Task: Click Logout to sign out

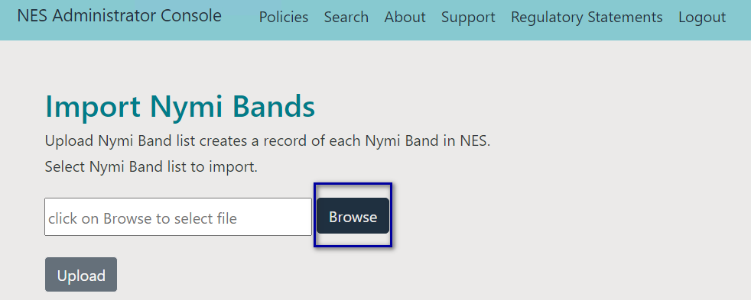Action: [702, 18]
